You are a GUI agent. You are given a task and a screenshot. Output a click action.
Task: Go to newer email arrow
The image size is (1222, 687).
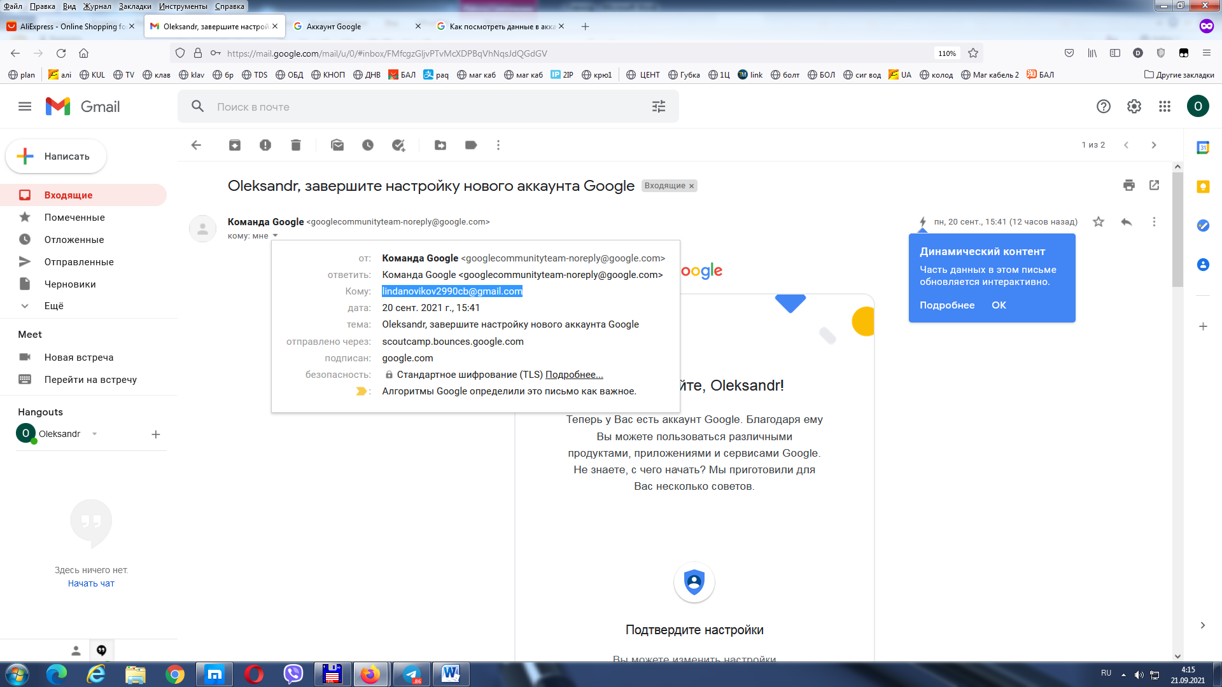pos(1127,145)
